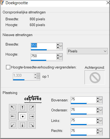Click the new Hoogte input field
This screenshot has width=110, height=139.
[x=44, y=56]
